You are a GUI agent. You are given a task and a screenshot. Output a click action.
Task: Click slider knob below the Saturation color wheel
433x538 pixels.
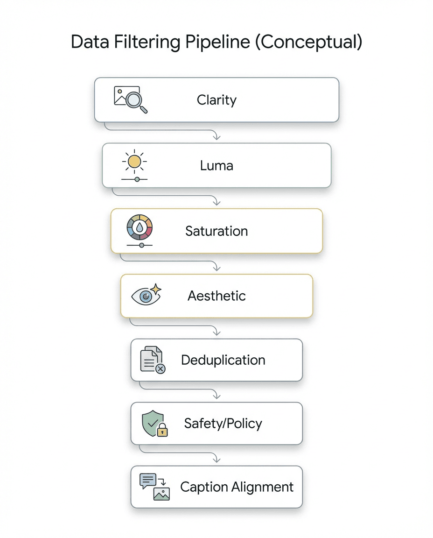click(142, 245)
